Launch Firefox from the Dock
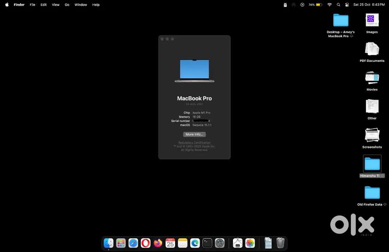 coord(158,243)
